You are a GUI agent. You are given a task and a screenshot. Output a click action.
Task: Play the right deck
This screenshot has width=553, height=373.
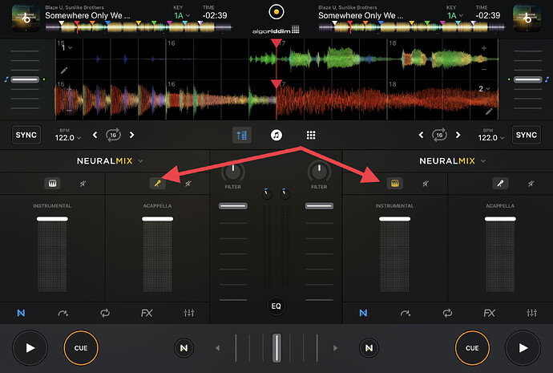[x=523, y=348]
